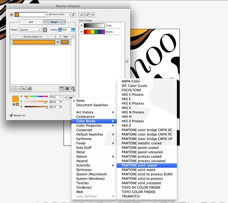Click the hue value field 36.61
The height and width of the screenshot is (203, 228).
click(55, 97)
